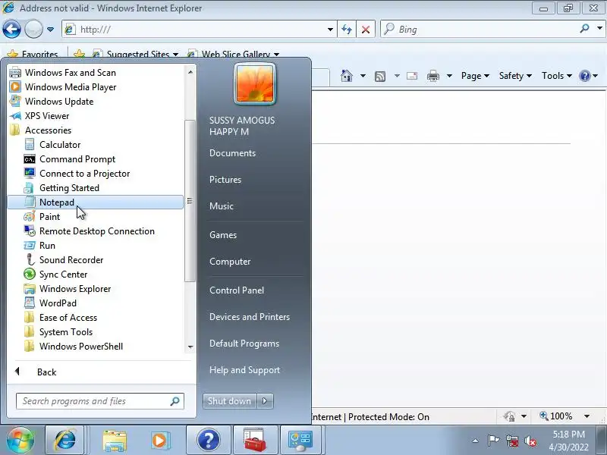Viewport: 607px width, 455px height.
Task: Open Media Player from the taskbar
Action: 159,441
